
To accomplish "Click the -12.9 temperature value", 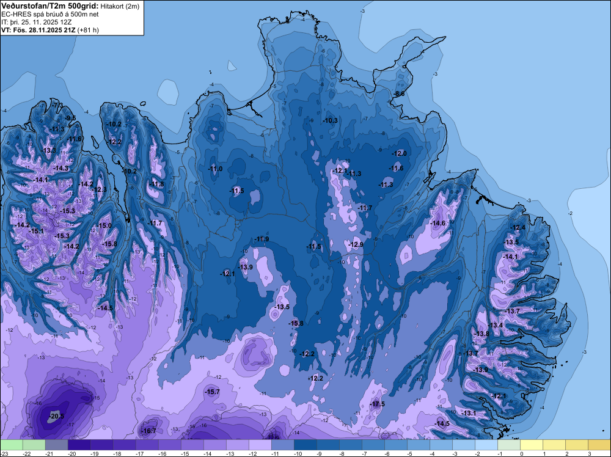I will point(356,244).
